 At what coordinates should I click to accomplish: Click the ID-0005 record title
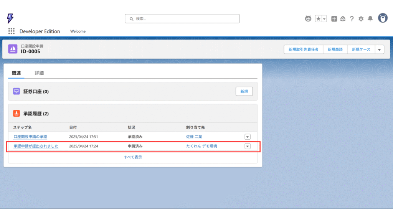[x=30, y=51]
